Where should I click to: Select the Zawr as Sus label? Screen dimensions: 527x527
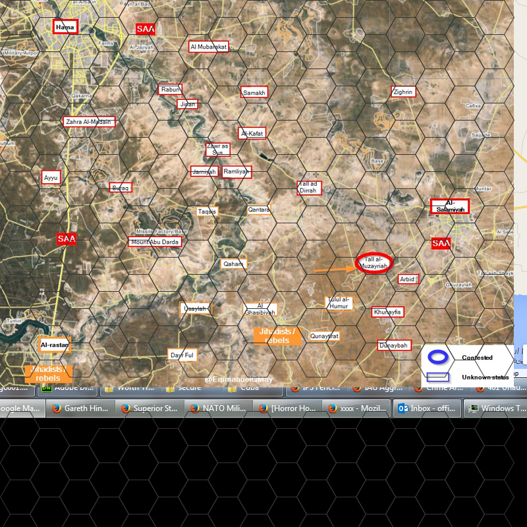coord(218,150)
